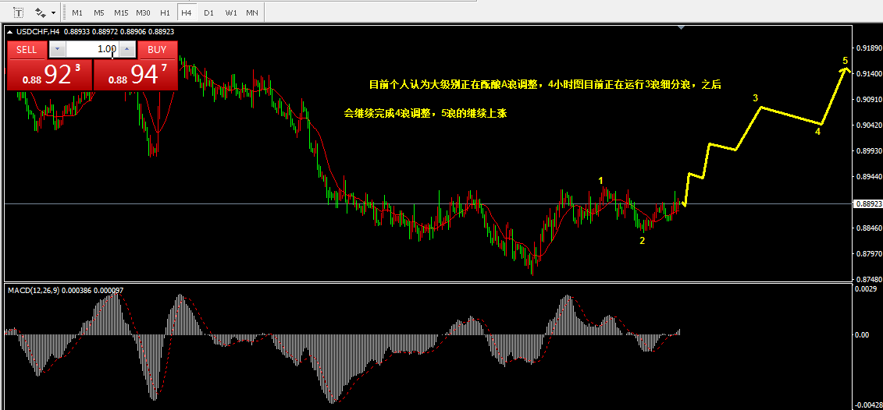This screenshot has width=883, height=410.
Task: Increase trade volume with up arrow
Action: click(x=127, y=49)
